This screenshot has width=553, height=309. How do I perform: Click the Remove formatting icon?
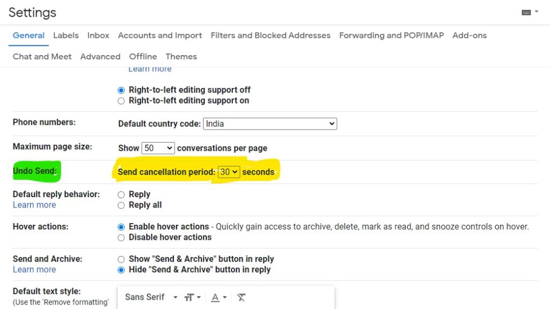pos(241,297)
